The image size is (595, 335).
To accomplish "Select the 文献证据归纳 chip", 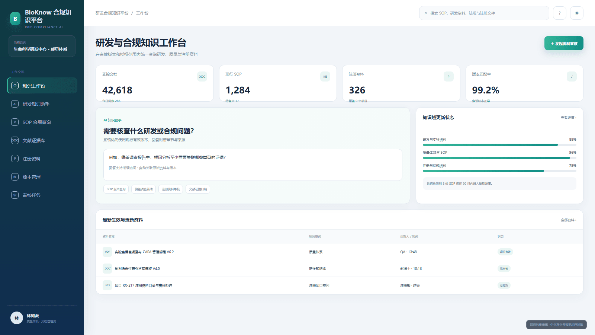I will (x=198, y=189).
